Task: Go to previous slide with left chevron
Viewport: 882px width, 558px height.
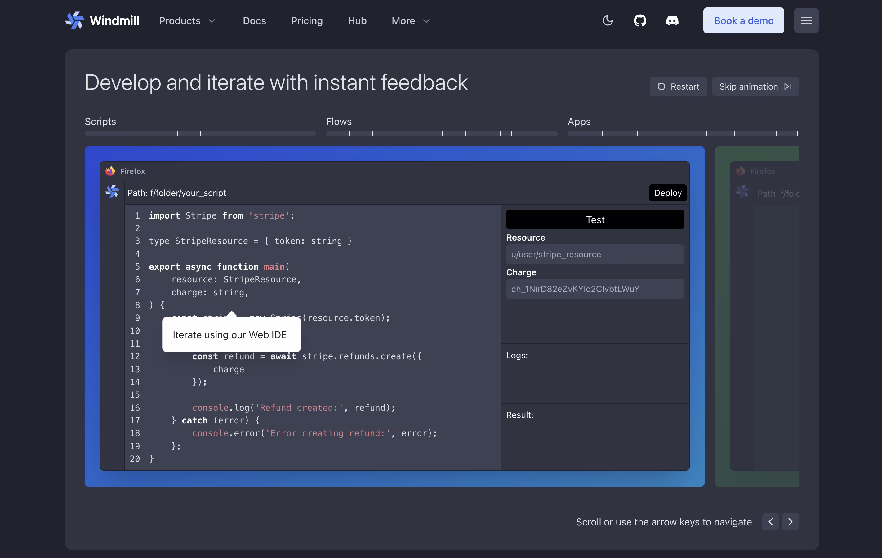Action: [x=770, y=521]
